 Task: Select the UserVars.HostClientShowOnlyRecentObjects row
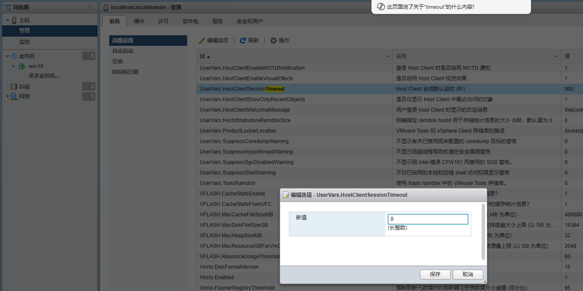click(x=389, y=100)
